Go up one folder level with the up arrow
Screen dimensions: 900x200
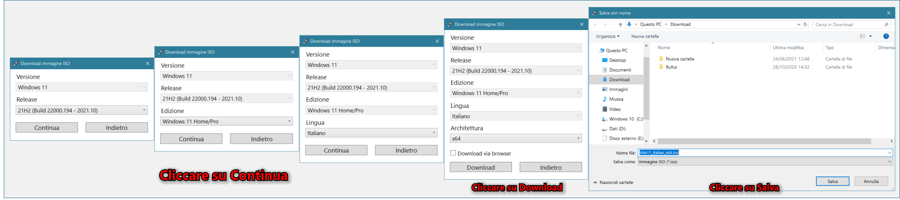click(x=620, y=24)
